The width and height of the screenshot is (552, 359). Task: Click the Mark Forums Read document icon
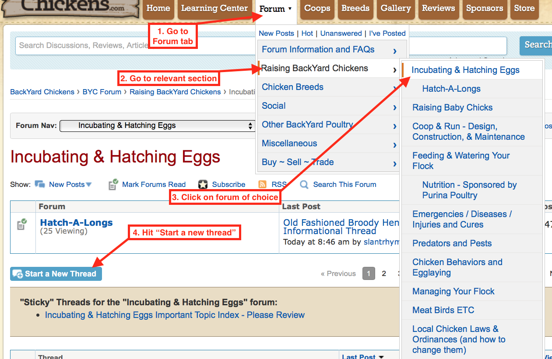pyautogui.click(x=113, y=184)
